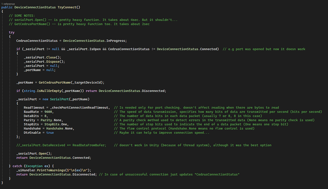Click the "true" value of DtrEnable
Image resolution: width=328 pixels, height=189 pixels.
pyautogui.click(x=50, y=132)
